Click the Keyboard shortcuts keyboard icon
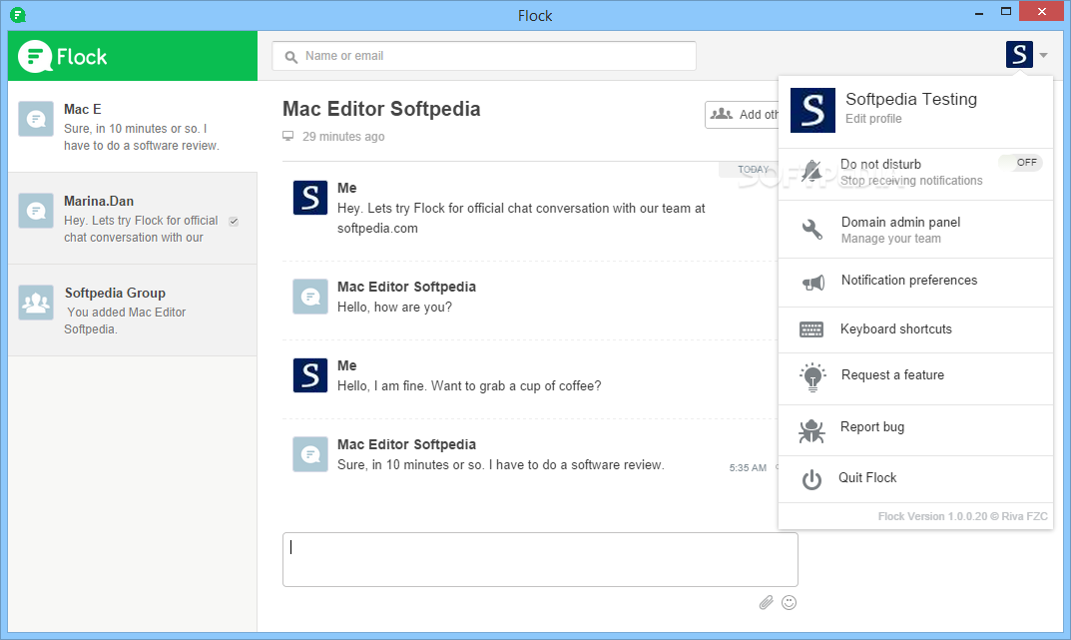The height and width of the screenshot is (640, 1071). (811, 329)
